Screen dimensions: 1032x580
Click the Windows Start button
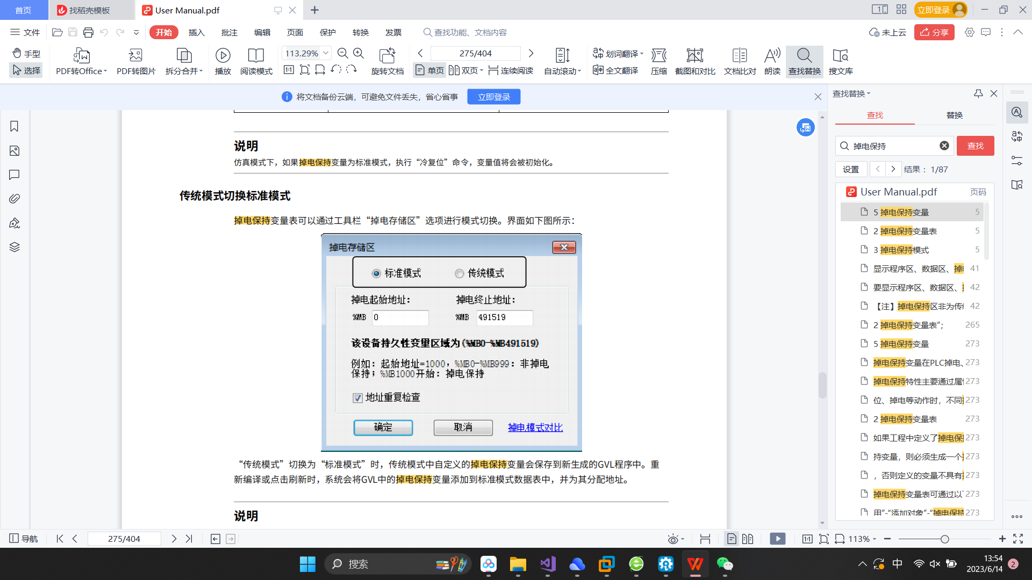(x=307, y=564)
